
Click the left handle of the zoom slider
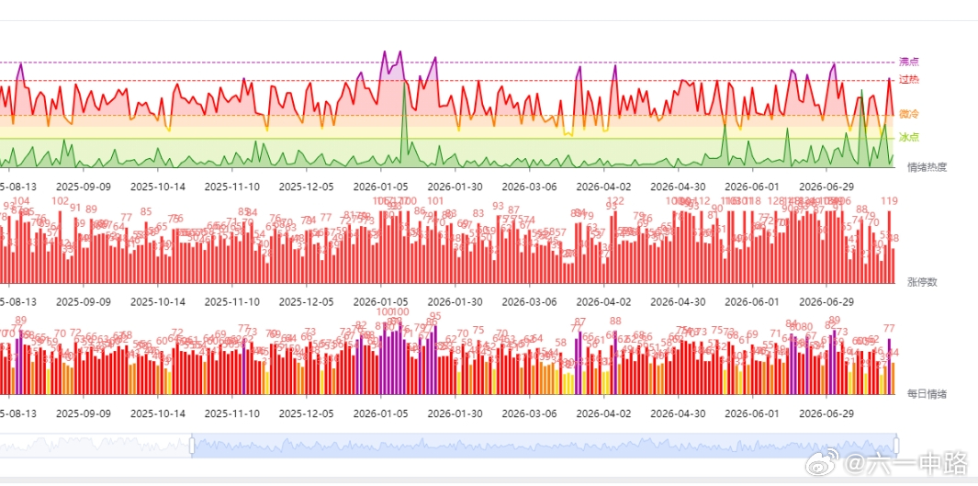192,446
